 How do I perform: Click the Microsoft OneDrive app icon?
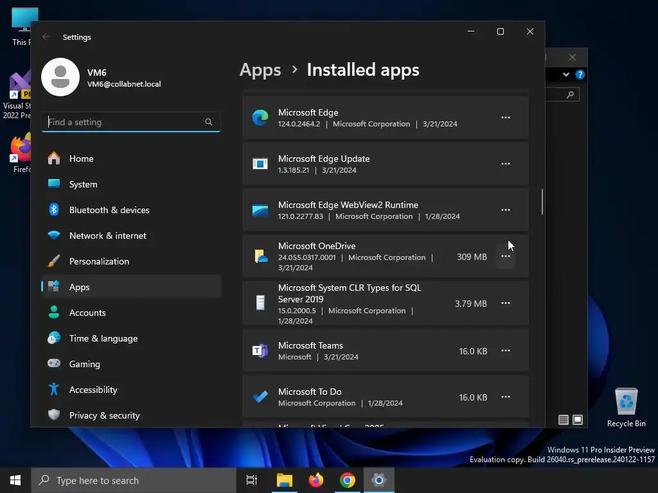(261, 256)
